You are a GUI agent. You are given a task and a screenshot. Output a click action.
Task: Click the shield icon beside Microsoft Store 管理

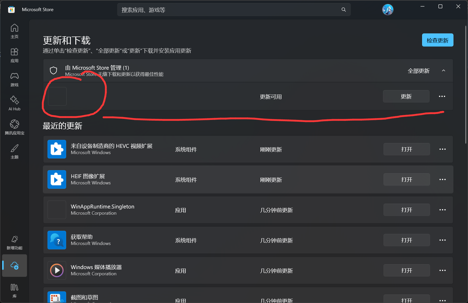(53, 70)
